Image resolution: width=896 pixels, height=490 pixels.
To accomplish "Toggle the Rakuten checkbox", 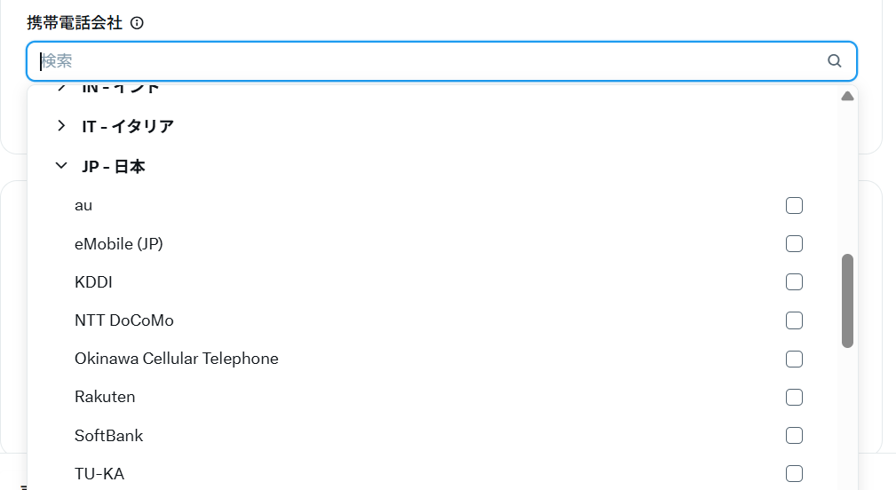I will pos(794,398).
